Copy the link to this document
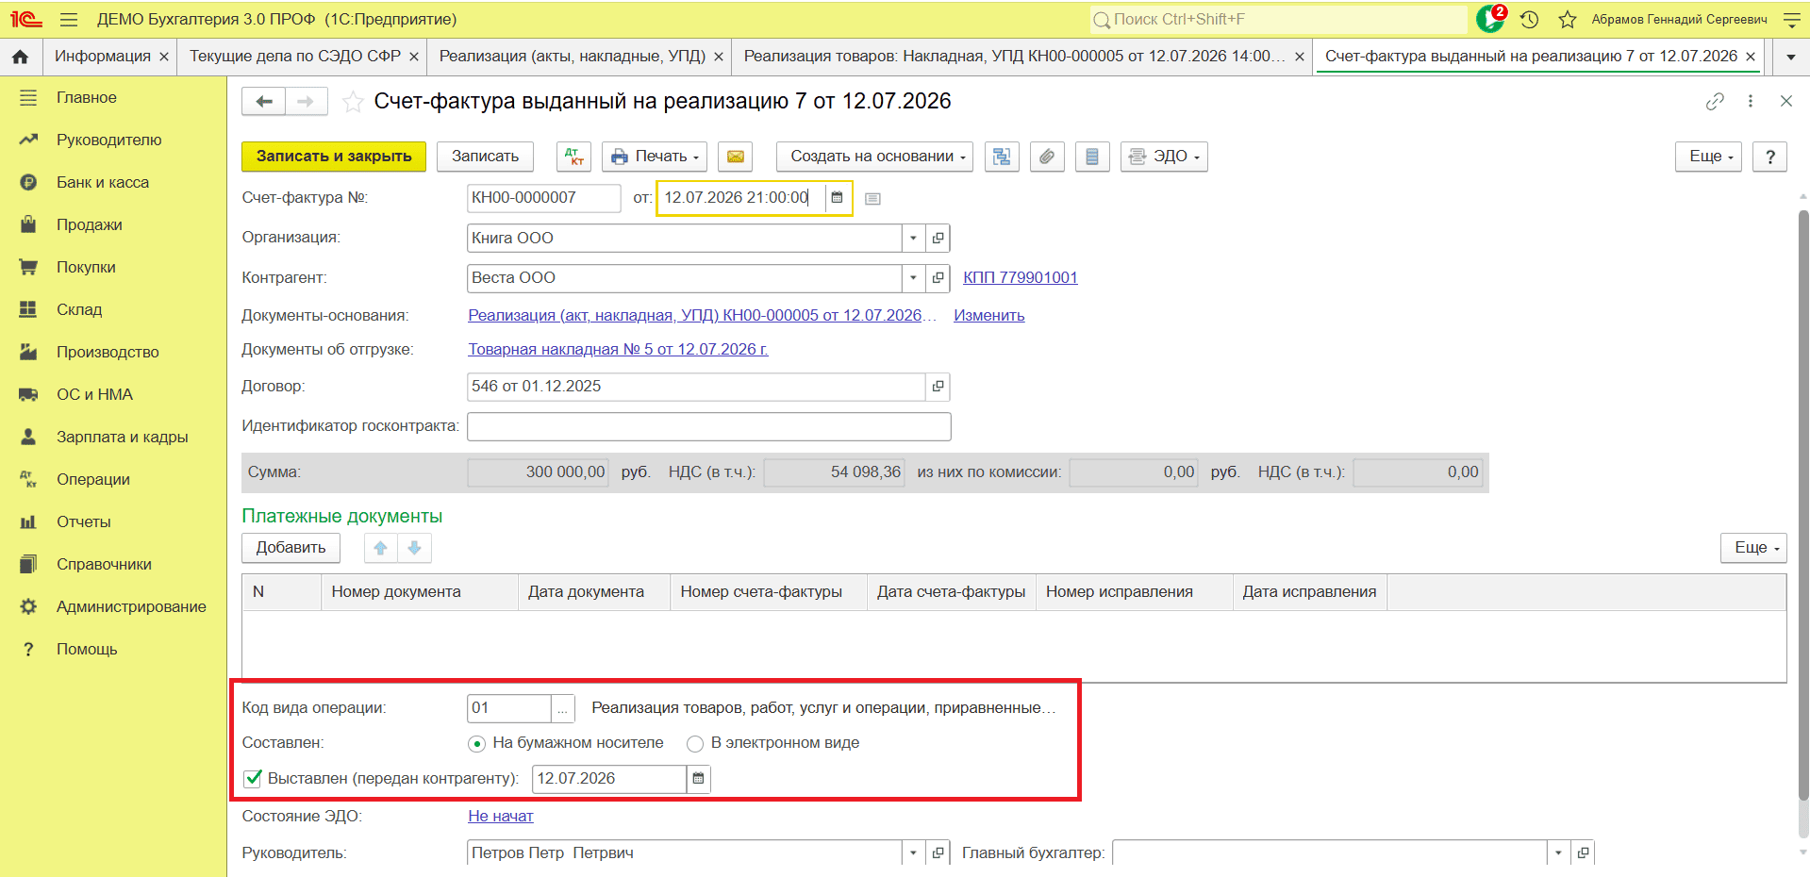This screenshot has width=1810, height=877. [x=1715, y=101]
